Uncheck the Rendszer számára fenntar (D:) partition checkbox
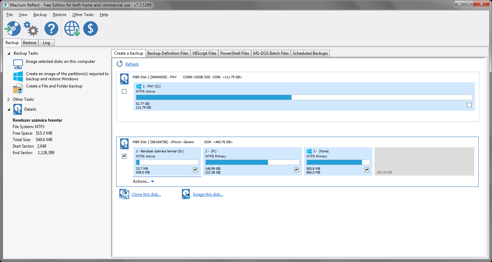This screenshot has width=492, height=262. [x=195, y=170]
